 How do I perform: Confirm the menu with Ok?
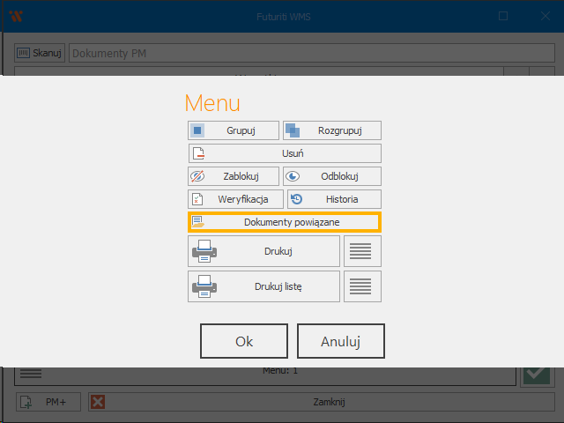[244, 341]
